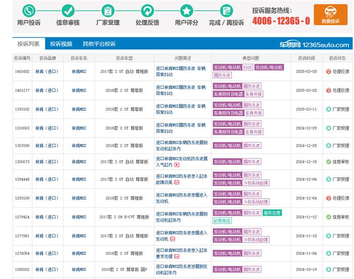Click 林肯（进口） brand link in row 1265262

[47, 269]
